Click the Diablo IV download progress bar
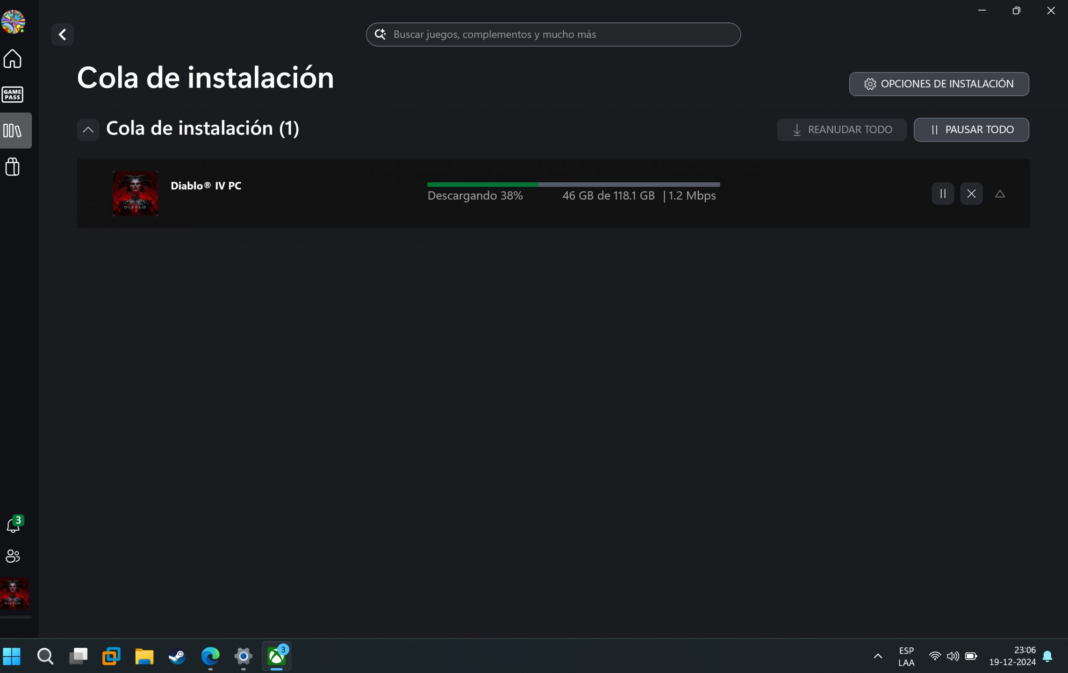 573,185
